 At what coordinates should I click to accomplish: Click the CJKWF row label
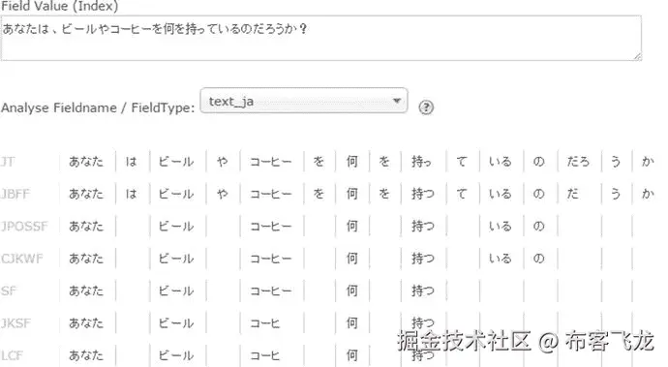pos(22,259)
